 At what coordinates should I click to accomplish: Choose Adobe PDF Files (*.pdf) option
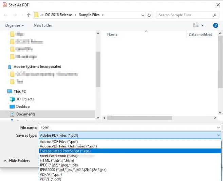[130, 142]
